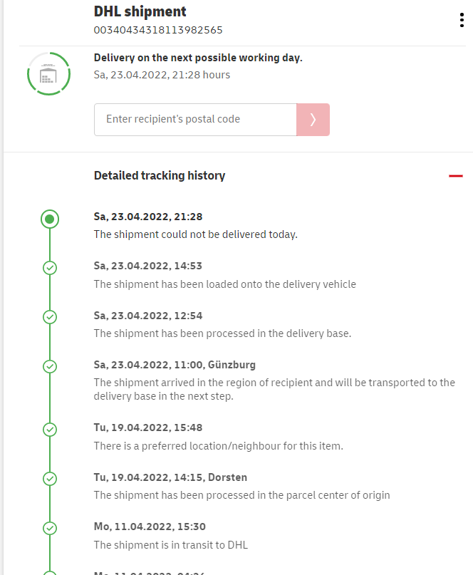The height and width of the screenshot is (575, 473).
Task: Click the checkmark for preferred location event
Action: point(50,430)
